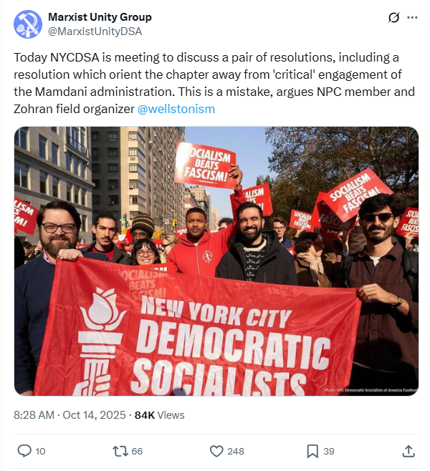The width and height of the screenshot is (430, 471).
Task: Click the raised Socialism Beats Fascism sign
Action: 205,165
